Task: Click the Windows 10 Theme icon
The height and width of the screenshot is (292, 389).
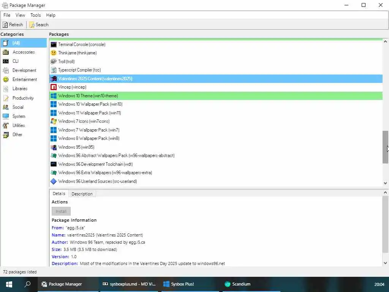Action: [x=53, y=95]
